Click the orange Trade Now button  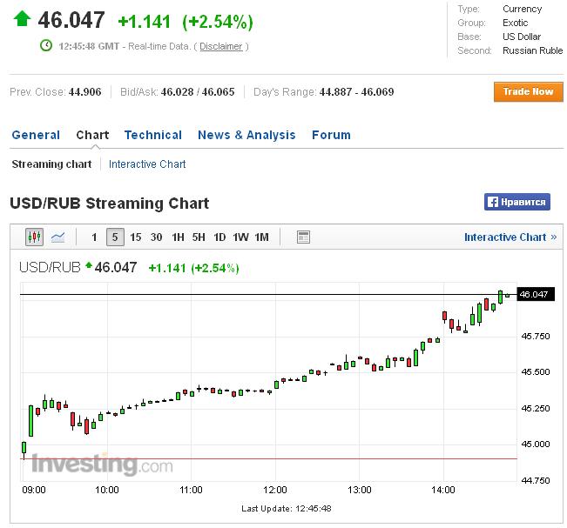coord(529,91)
